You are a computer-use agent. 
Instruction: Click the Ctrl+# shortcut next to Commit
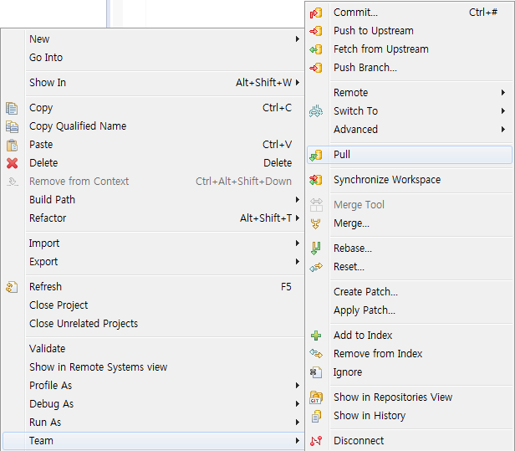click(483, 13)
